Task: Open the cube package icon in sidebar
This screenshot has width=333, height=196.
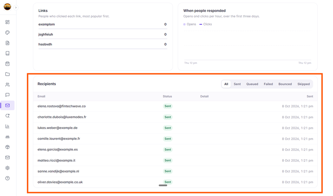Action: pos(8,147)
